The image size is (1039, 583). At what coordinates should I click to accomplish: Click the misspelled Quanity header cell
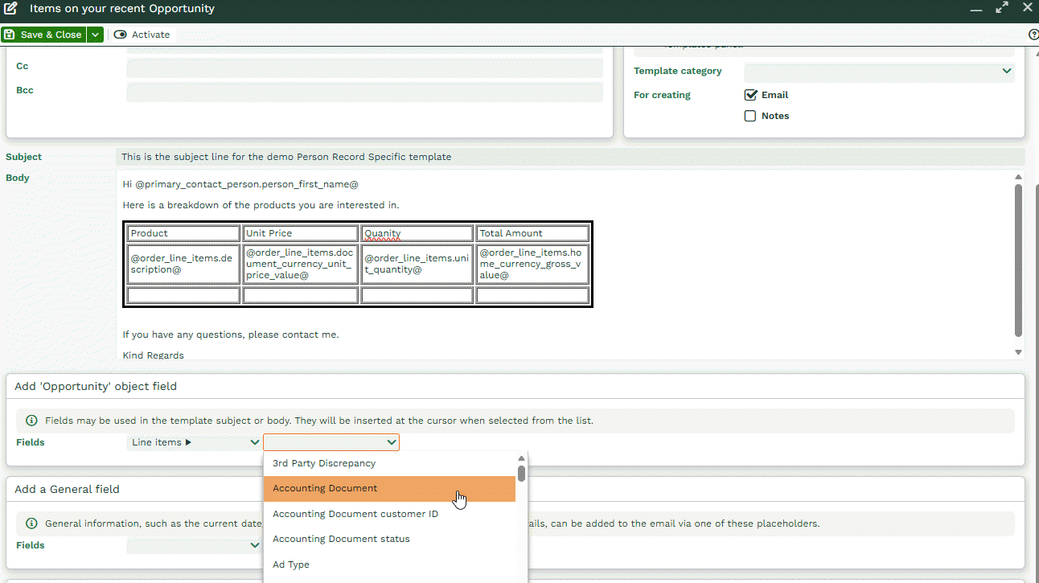[x=417, y=233]
